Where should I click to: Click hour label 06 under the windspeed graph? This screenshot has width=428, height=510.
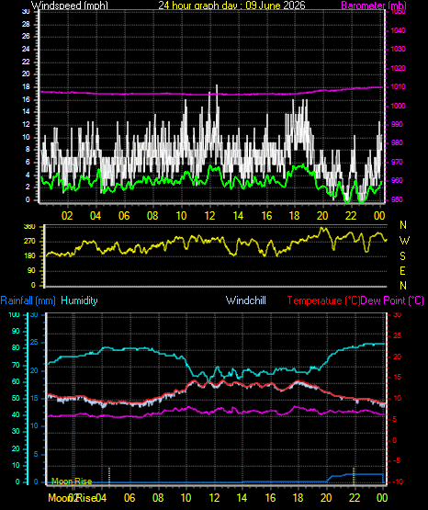tap(124, 216)
